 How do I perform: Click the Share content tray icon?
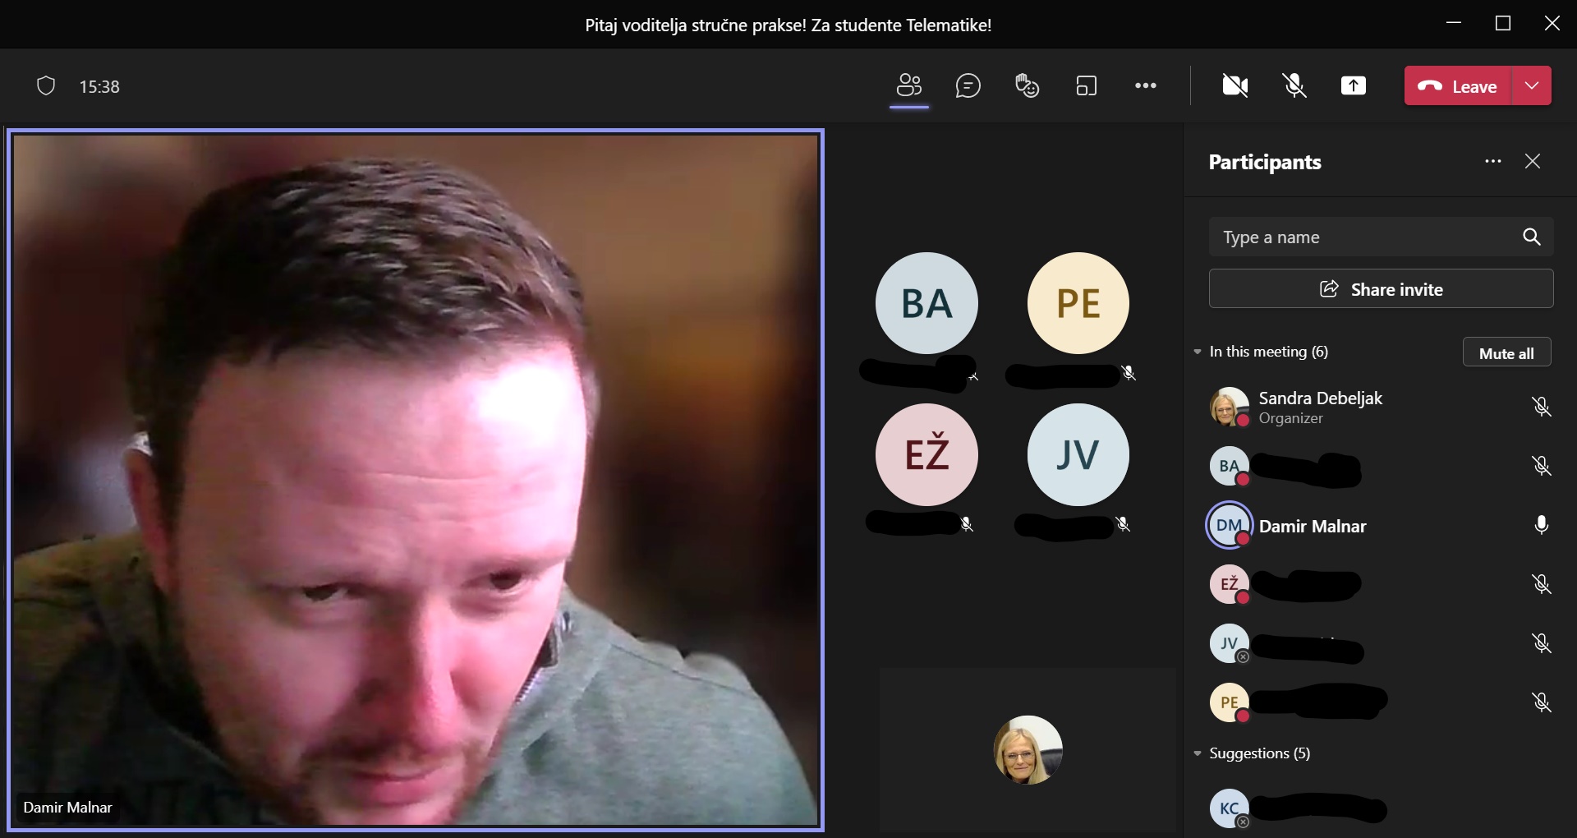point(1354,85)
